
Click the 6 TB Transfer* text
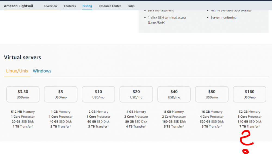click(x=212, y=127)
